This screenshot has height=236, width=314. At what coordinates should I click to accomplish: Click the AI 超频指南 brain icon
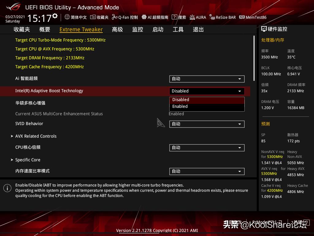pyautogui.click(x=144, y=17)
